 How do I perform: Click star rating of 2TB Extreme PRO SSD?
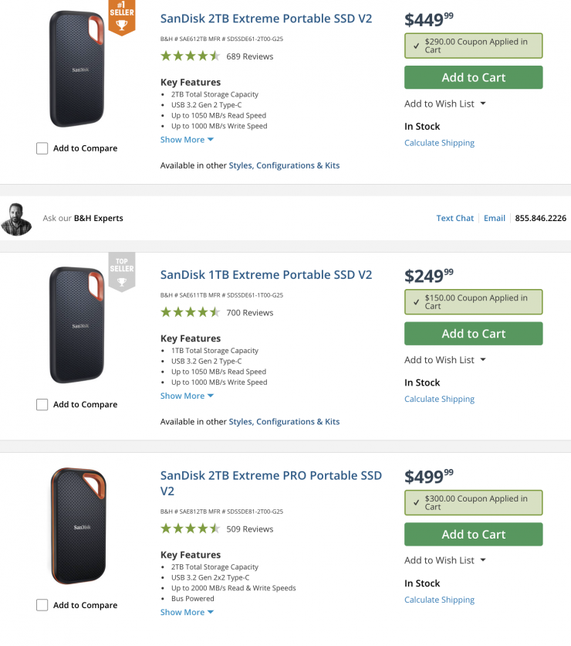190,529
